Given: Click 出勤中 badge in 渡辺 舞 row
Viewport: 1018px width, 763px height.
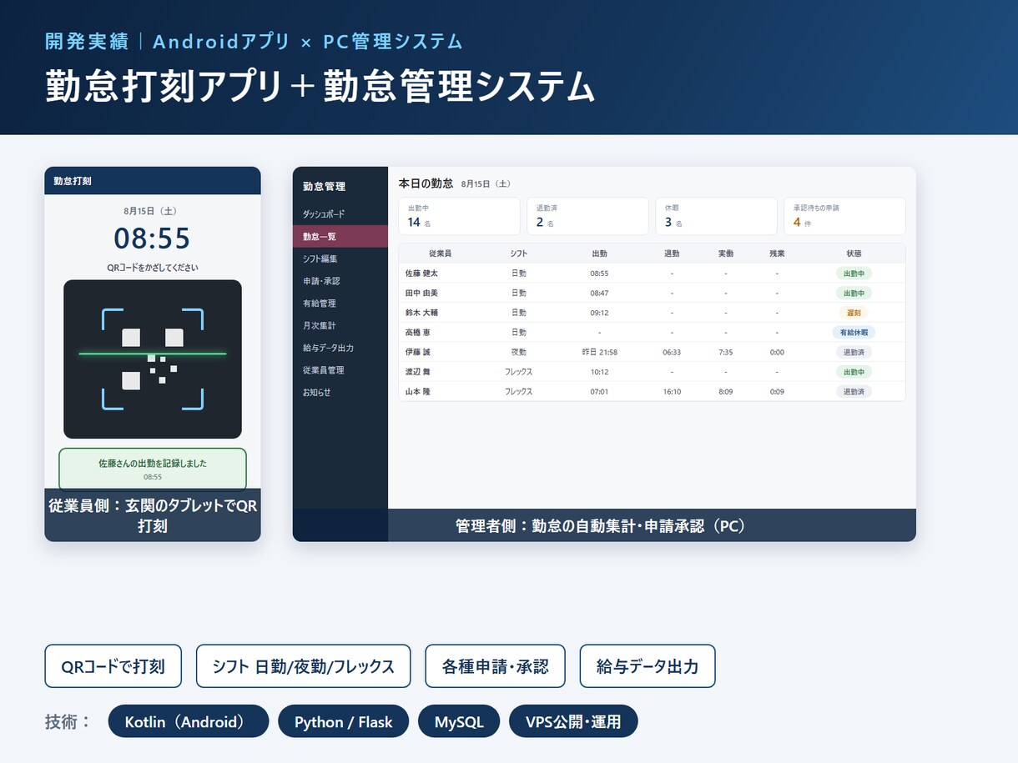Looking at the screenshot, I should click(854, 372).
